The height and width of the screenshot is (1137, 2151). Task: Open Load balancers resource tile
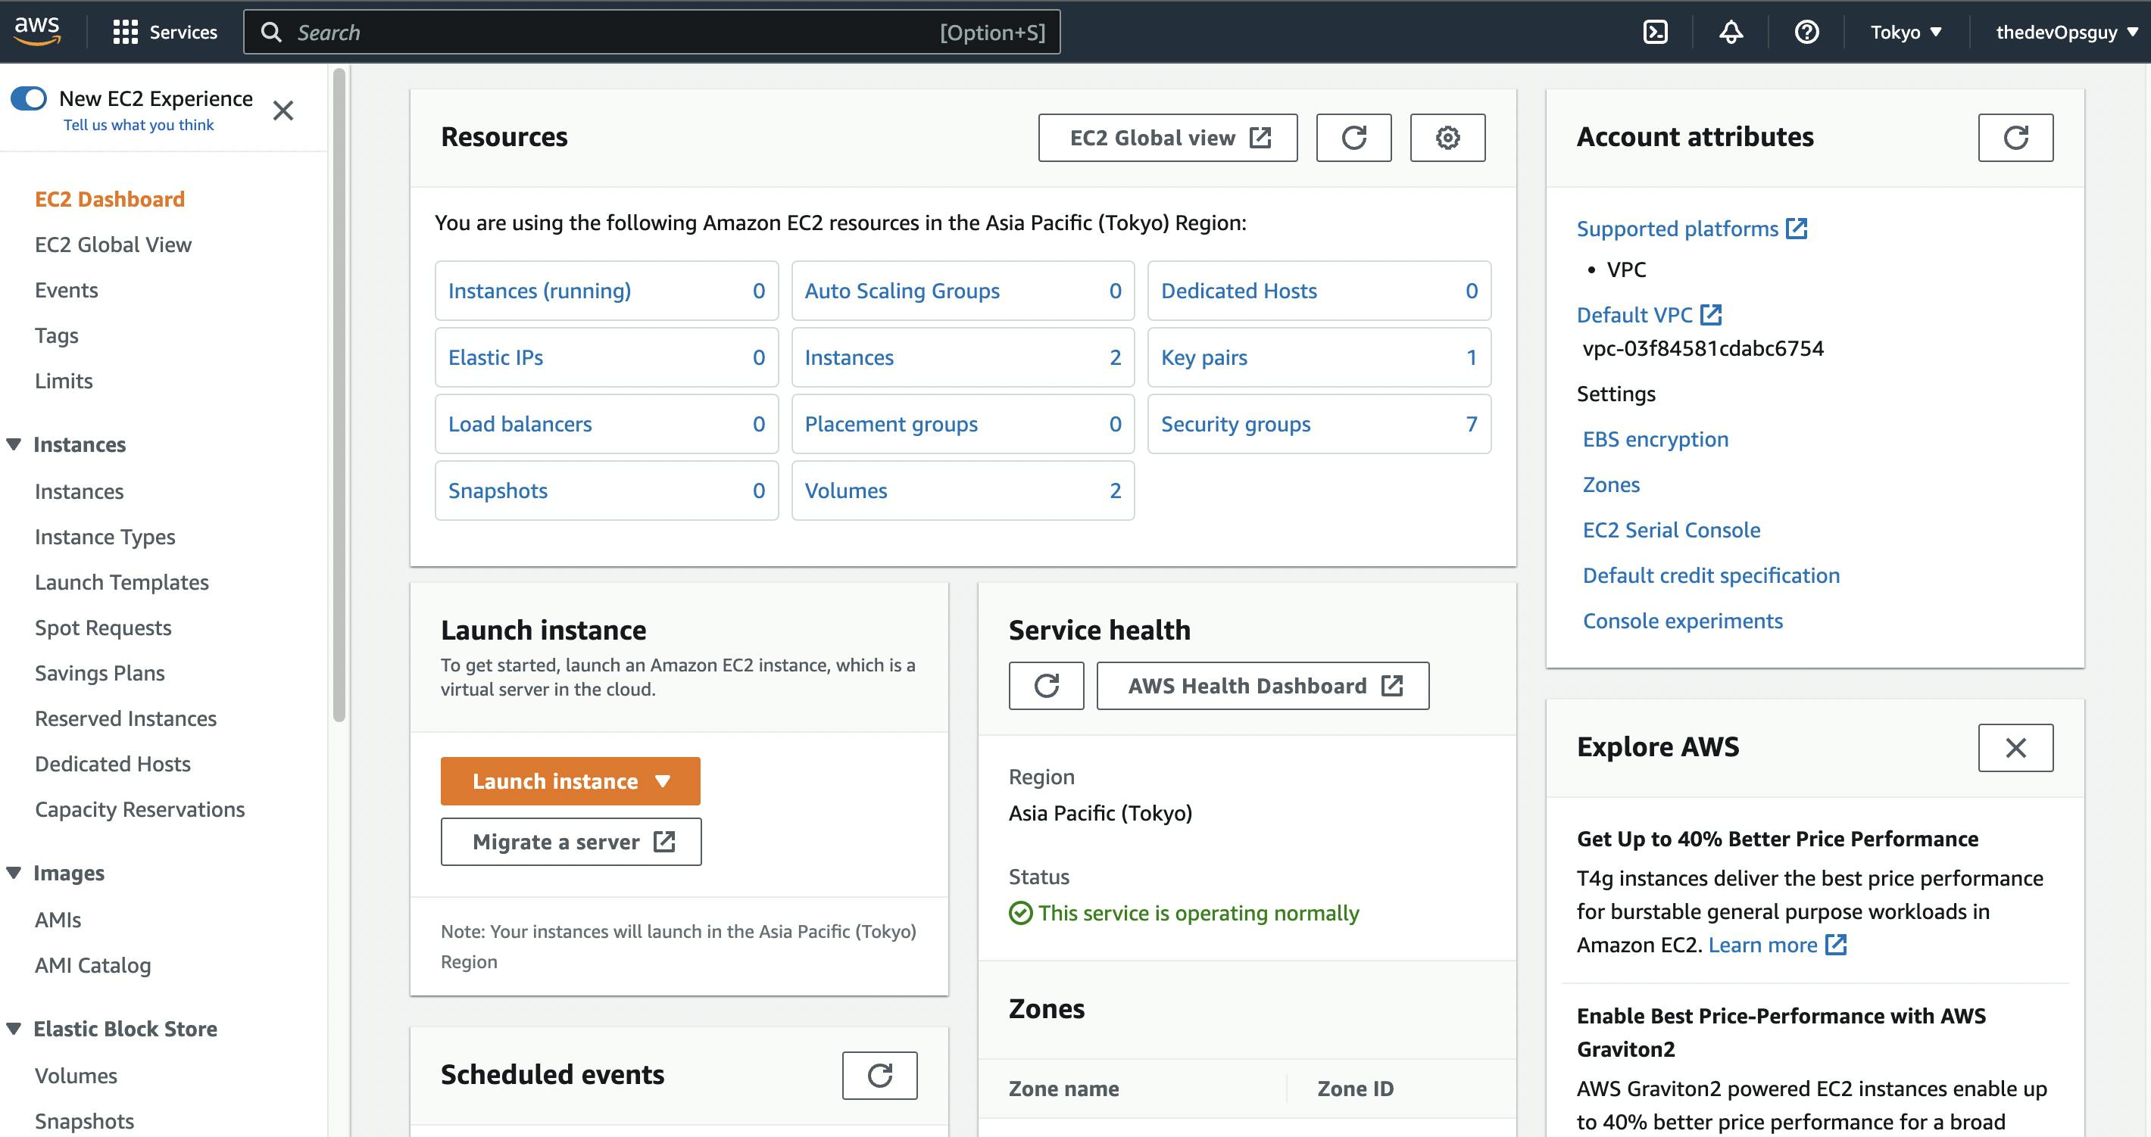[x=606, y=424]
